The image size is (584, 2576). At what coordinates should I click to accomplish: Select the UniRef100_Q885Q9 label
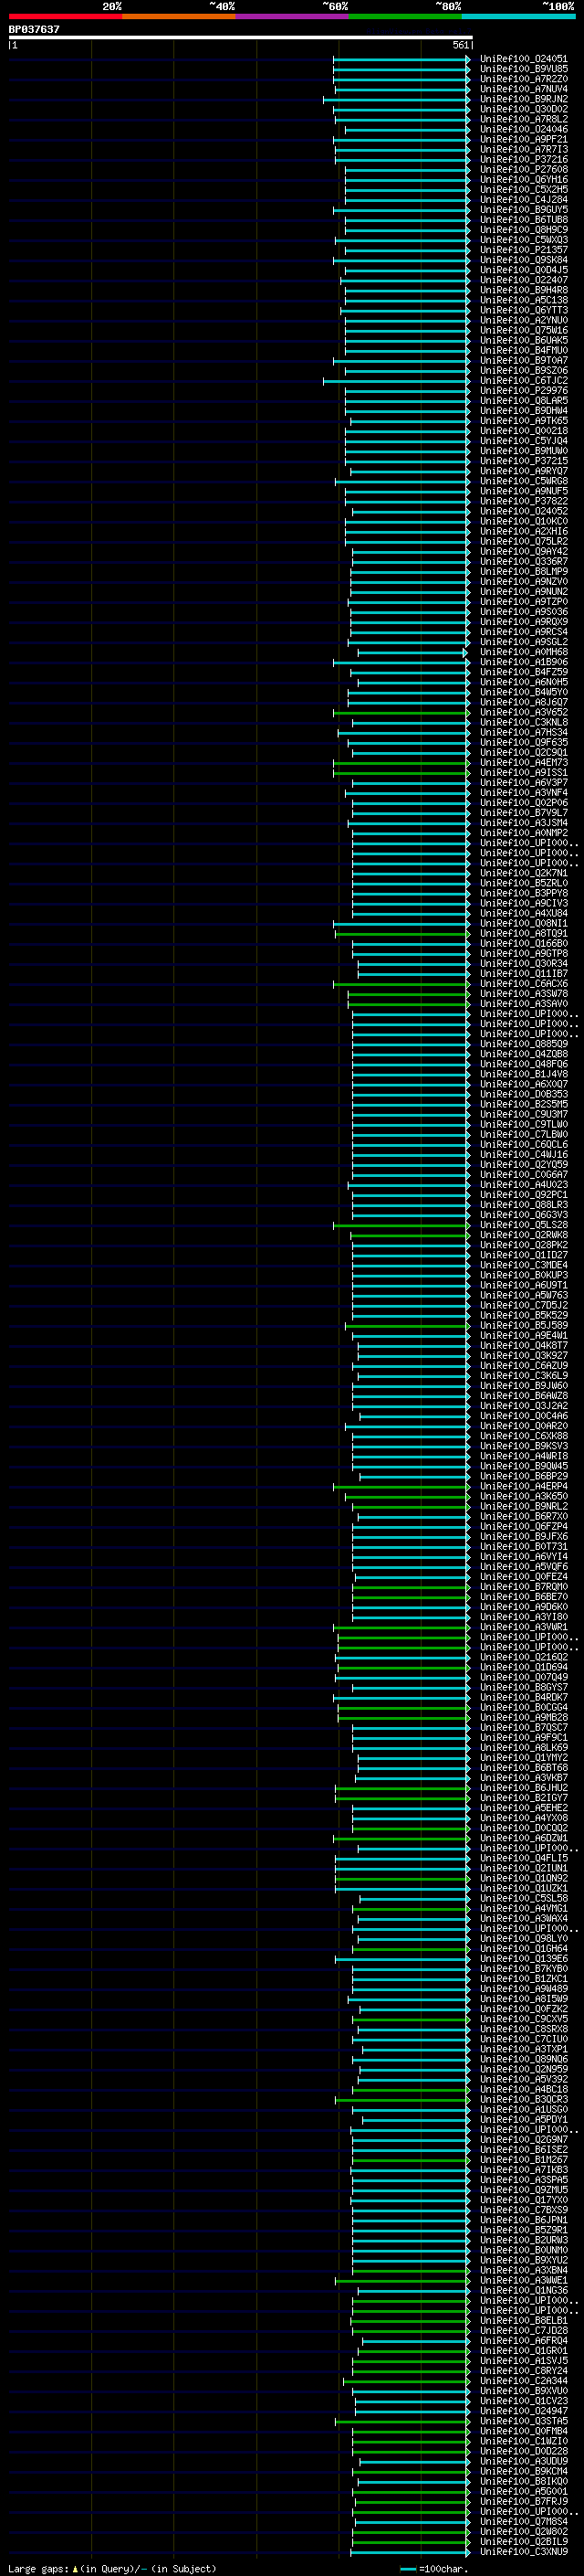point(524,1044)
